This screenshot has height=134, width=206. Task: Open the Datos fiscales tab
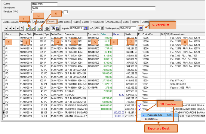coord(64,22)
